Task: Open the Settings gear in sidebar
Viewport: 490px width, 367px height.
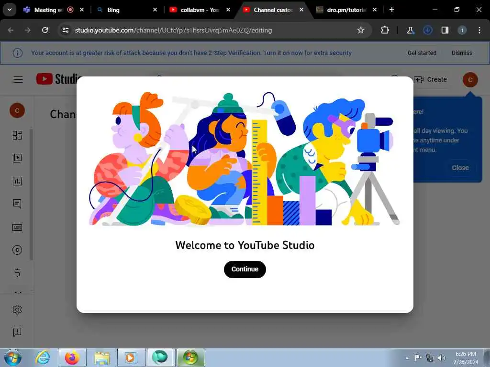Action: pyautogui.click(x=17, y=310)
